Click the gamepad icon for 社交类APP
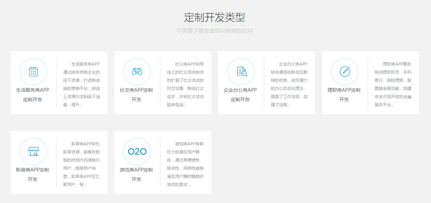 point(137,72)
